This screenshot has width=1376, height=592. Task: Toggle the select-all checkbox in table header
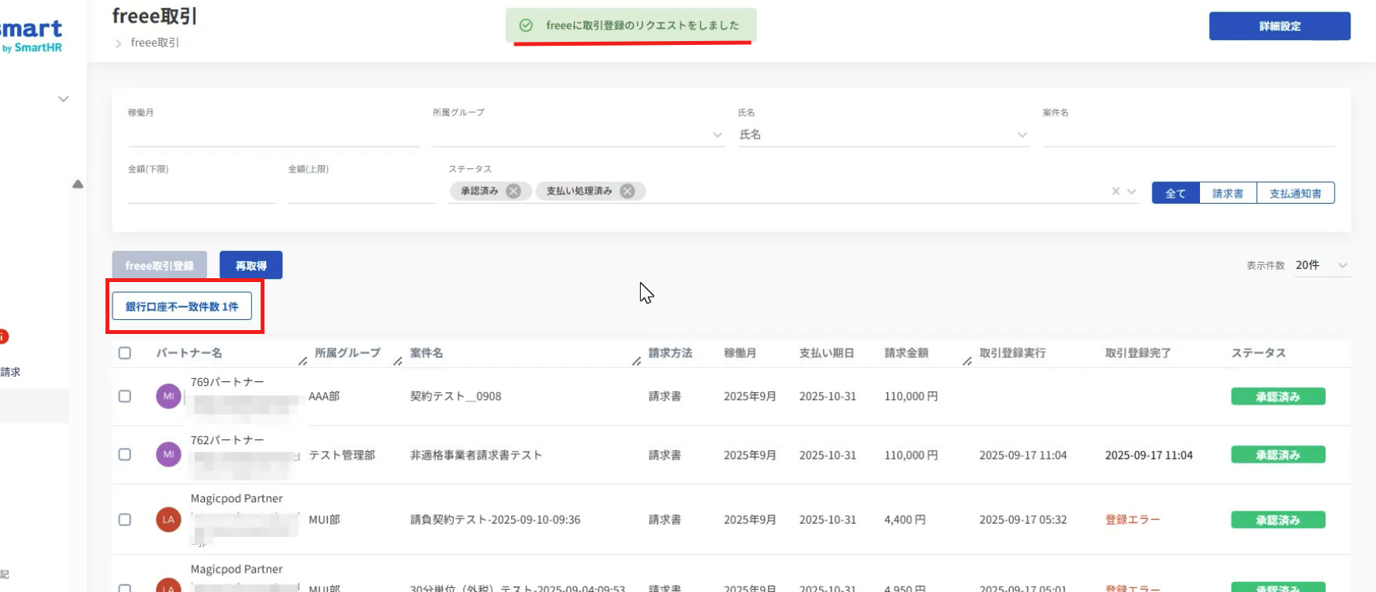[125, 353]
